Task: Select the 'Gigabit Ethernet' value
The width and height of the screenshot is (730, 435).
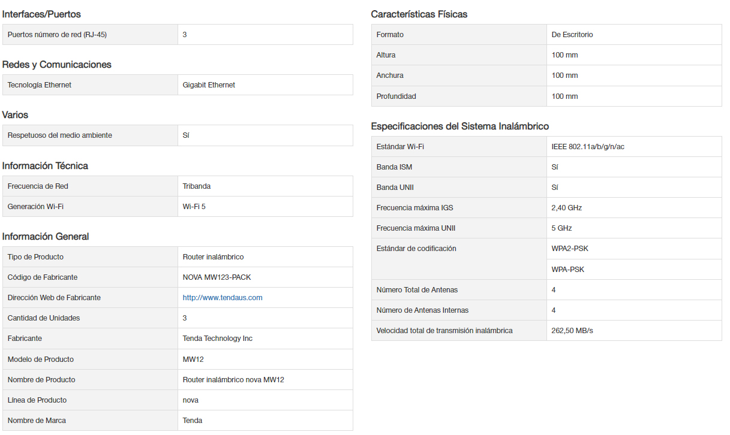Action: [209, 85]
